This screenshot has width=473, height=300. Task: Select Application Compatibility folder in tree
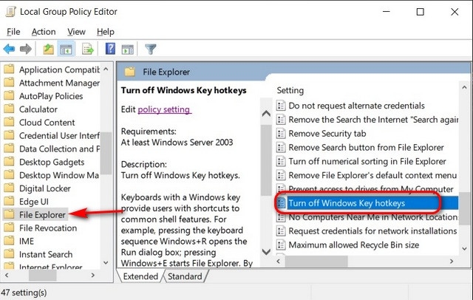click(x=52, y=69)
